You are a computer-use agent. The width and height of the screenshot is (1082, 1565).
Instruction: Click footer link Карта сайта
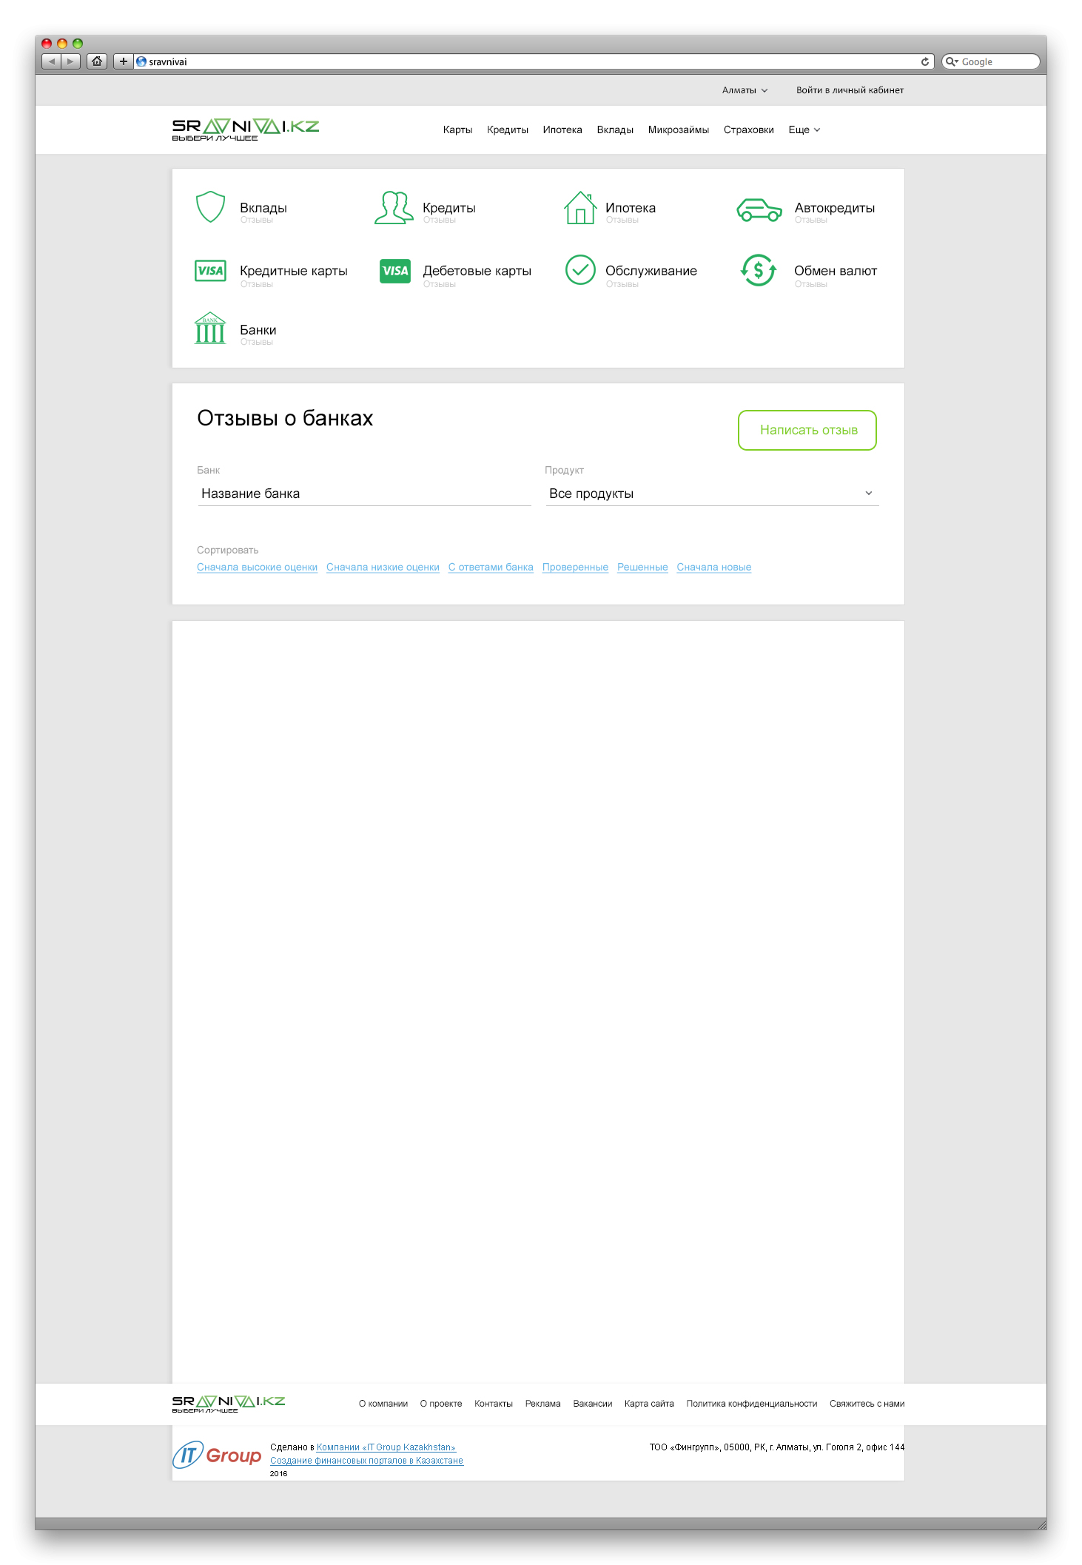649,1404
